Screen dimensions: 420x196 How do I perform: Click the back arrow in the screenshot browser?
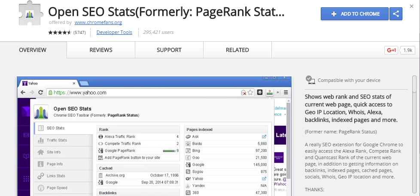click(22, 92)
